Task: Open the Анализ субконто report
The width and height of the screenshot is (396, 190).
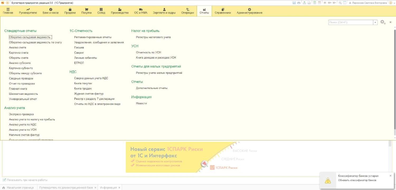Action: [x=20, y=63]
